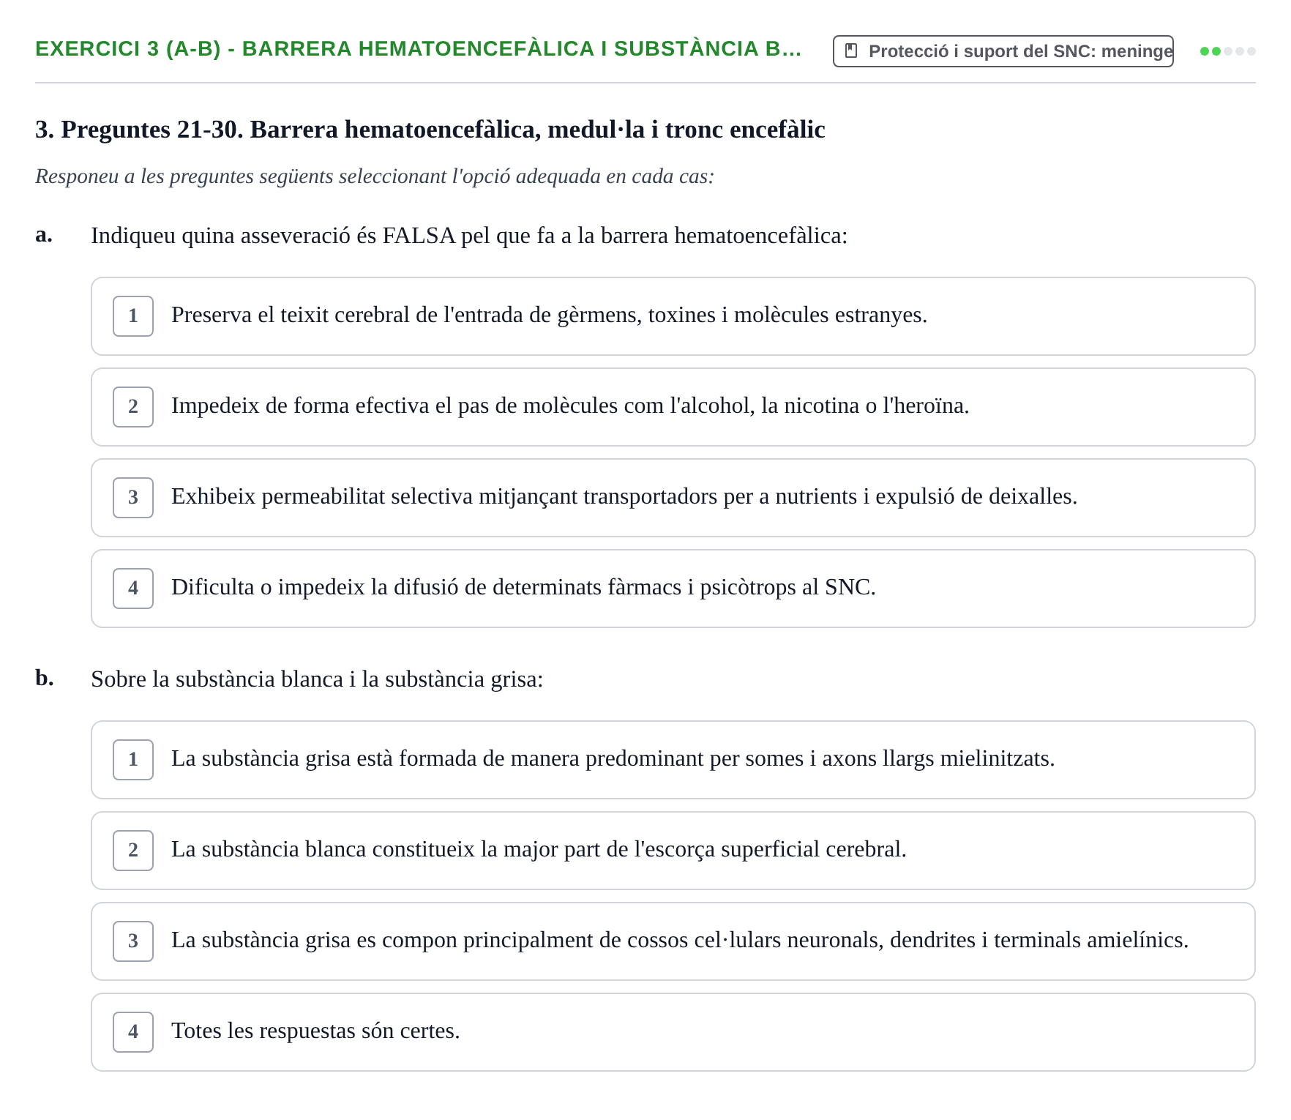
Task: Select option 1 'Preserva el teixit cerebral' answer
Action: click(673, 316)
